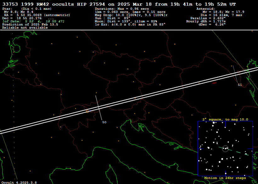Click the circled target star in the star chart
The image size is (258, 184).
tap(225, 148)
